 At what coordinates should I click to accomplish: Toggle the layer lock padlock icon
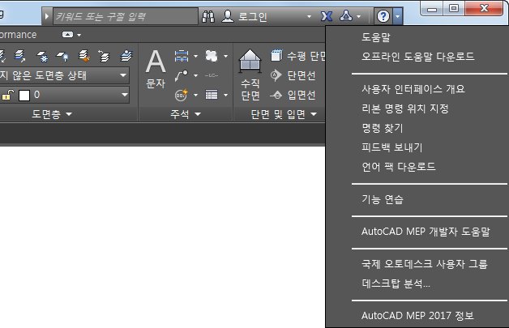[x=8, y=95]
